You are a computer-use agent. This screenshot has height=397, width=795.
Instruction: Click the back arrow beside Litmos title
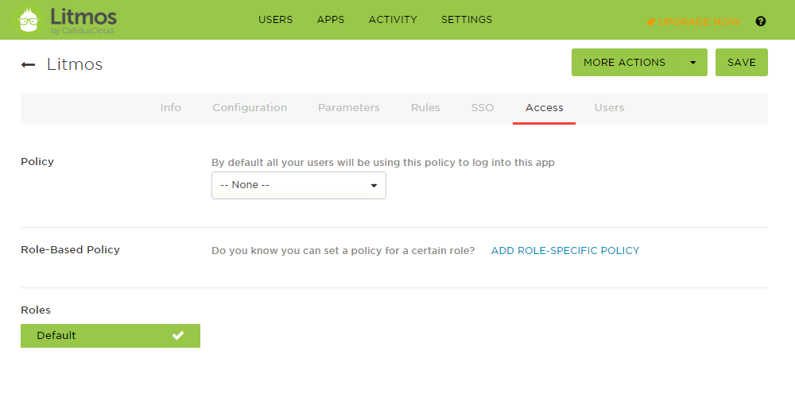tap(28, 64)
